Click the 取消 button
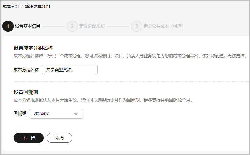Viewport: 250px width, 155px height. [x=59, y=138]
